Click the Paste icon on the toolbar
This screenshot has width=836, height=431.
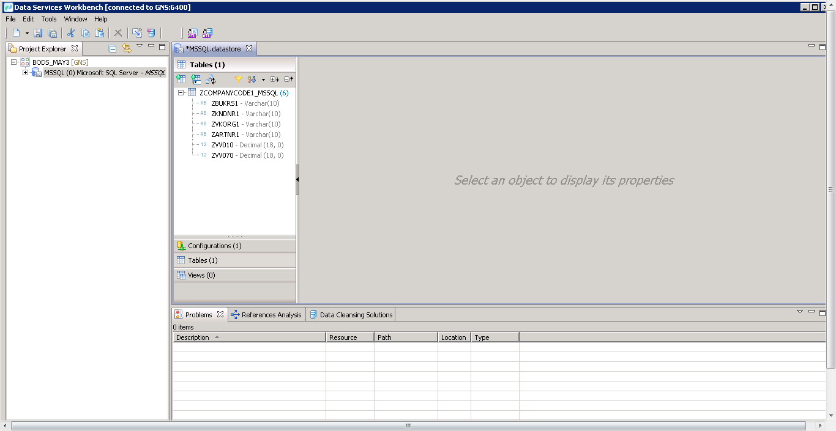coord(100,32)
